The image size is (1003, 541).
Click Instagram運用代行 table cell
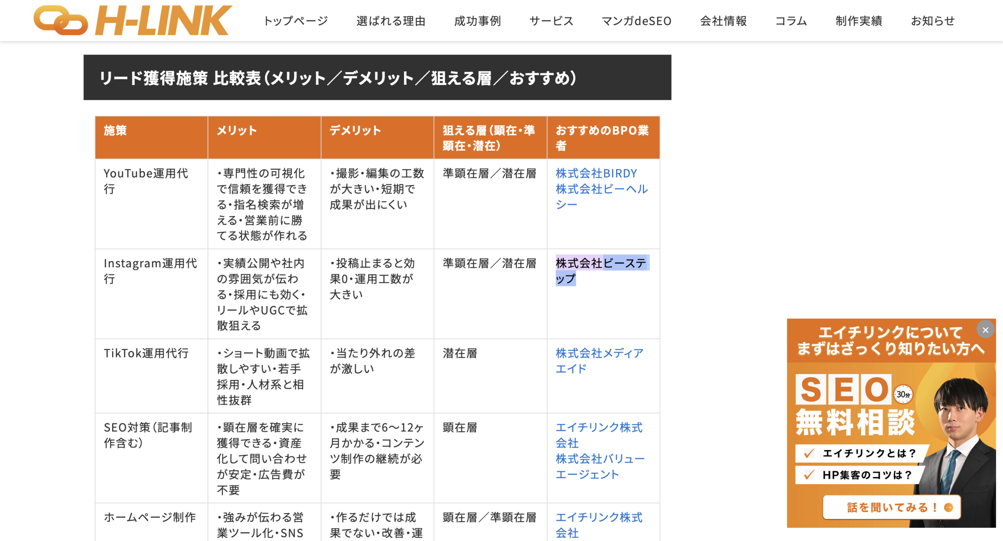(x=151, y=294)
